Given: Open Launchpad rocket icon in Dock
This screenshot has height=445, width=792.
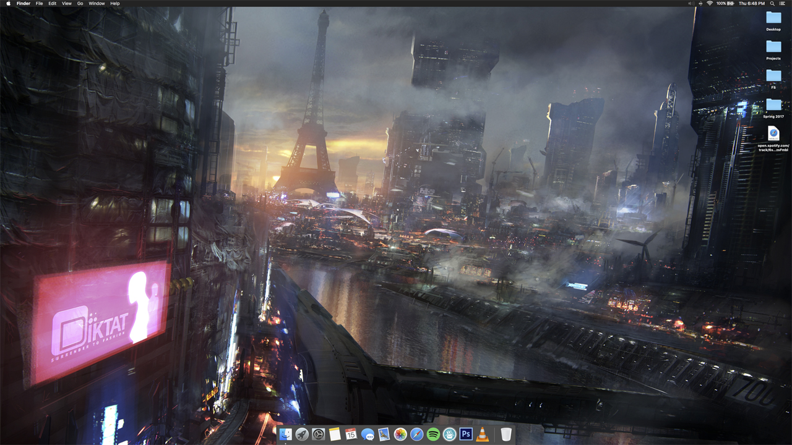Looking at the screenshot, I should point(302,434).
